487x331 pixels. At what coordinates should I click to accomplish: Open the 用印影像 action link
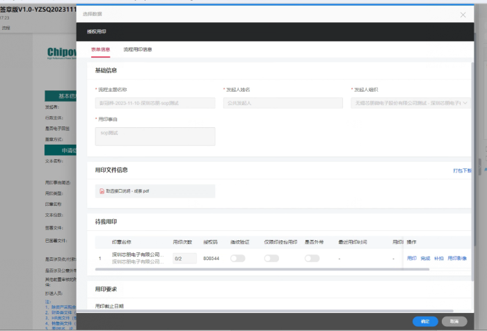(457, 258)
